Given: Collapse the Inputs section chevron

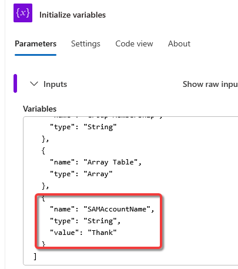Looking at the screenshot, I should click(34, 84).
